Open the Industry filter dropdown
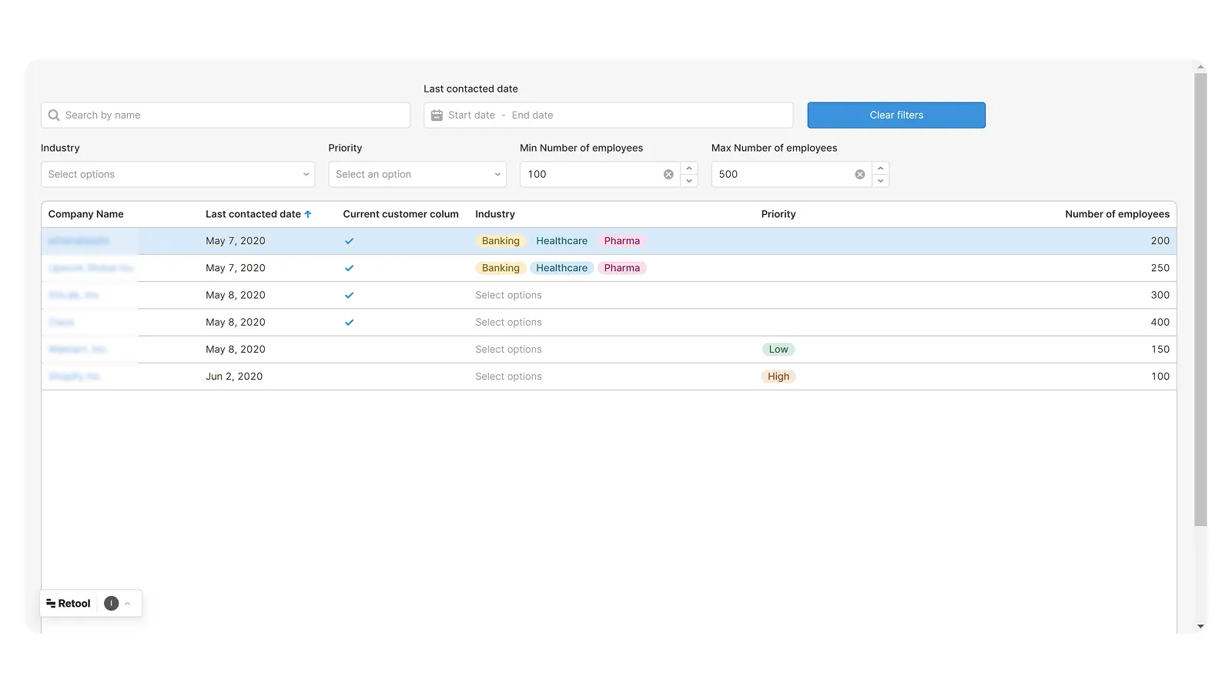This screenshot has width=1232, height=693. click(x=178, y=175)
